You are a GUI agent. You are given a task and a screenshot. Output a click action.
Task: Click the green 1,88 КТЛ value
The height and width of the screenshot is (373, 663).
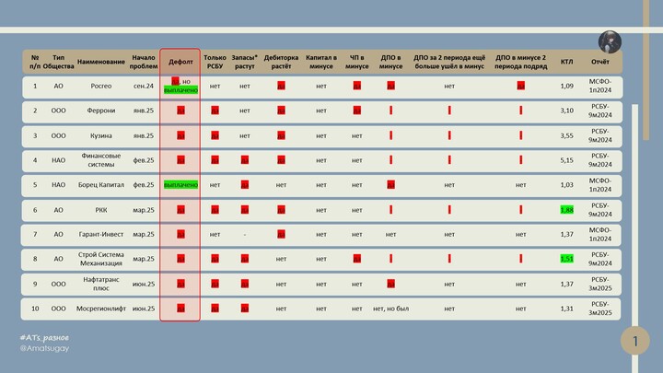tap(566, 210)
